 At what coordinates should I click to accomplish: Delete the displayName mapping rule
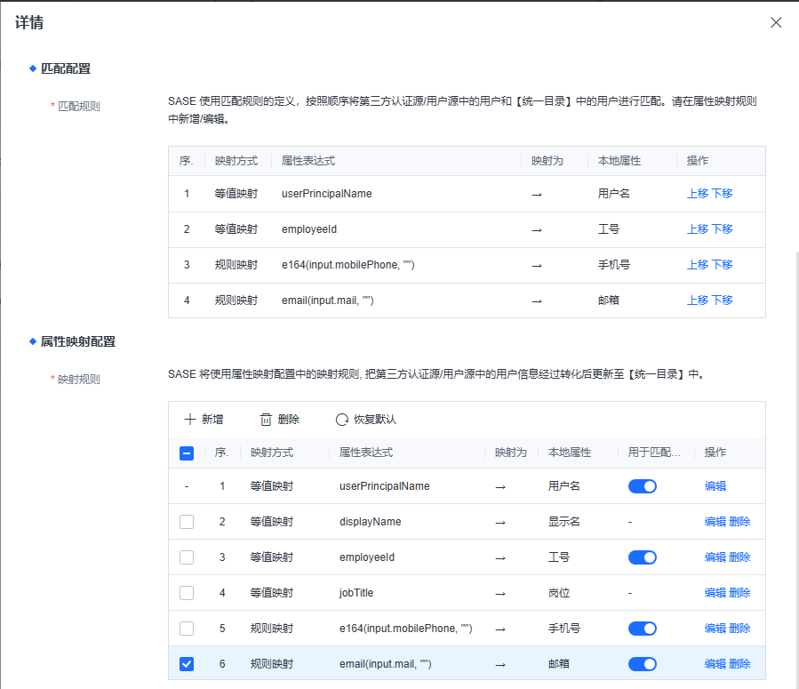point(739,522)
